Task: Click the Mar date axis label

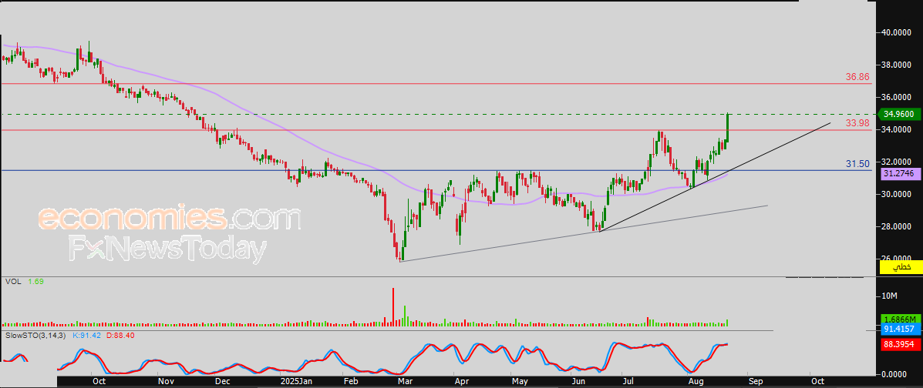Action: pyautogui.click(x=404, y=382)
